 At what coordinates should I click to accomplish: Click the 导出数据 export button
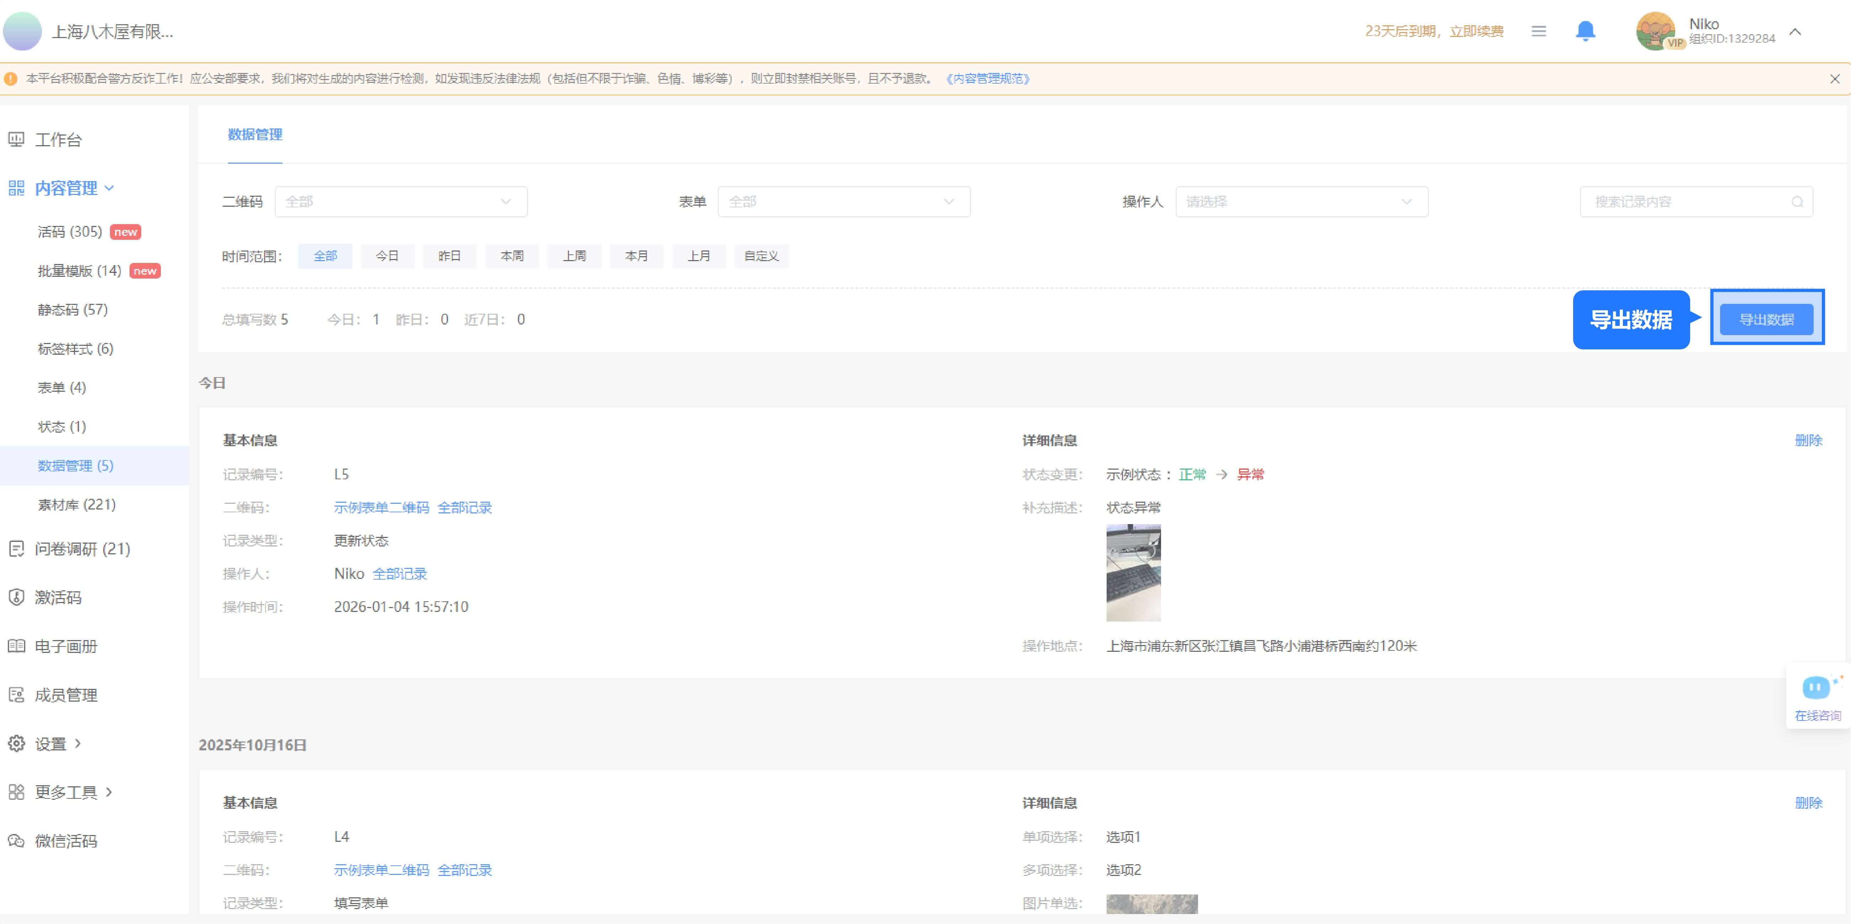click(1766, 320)
